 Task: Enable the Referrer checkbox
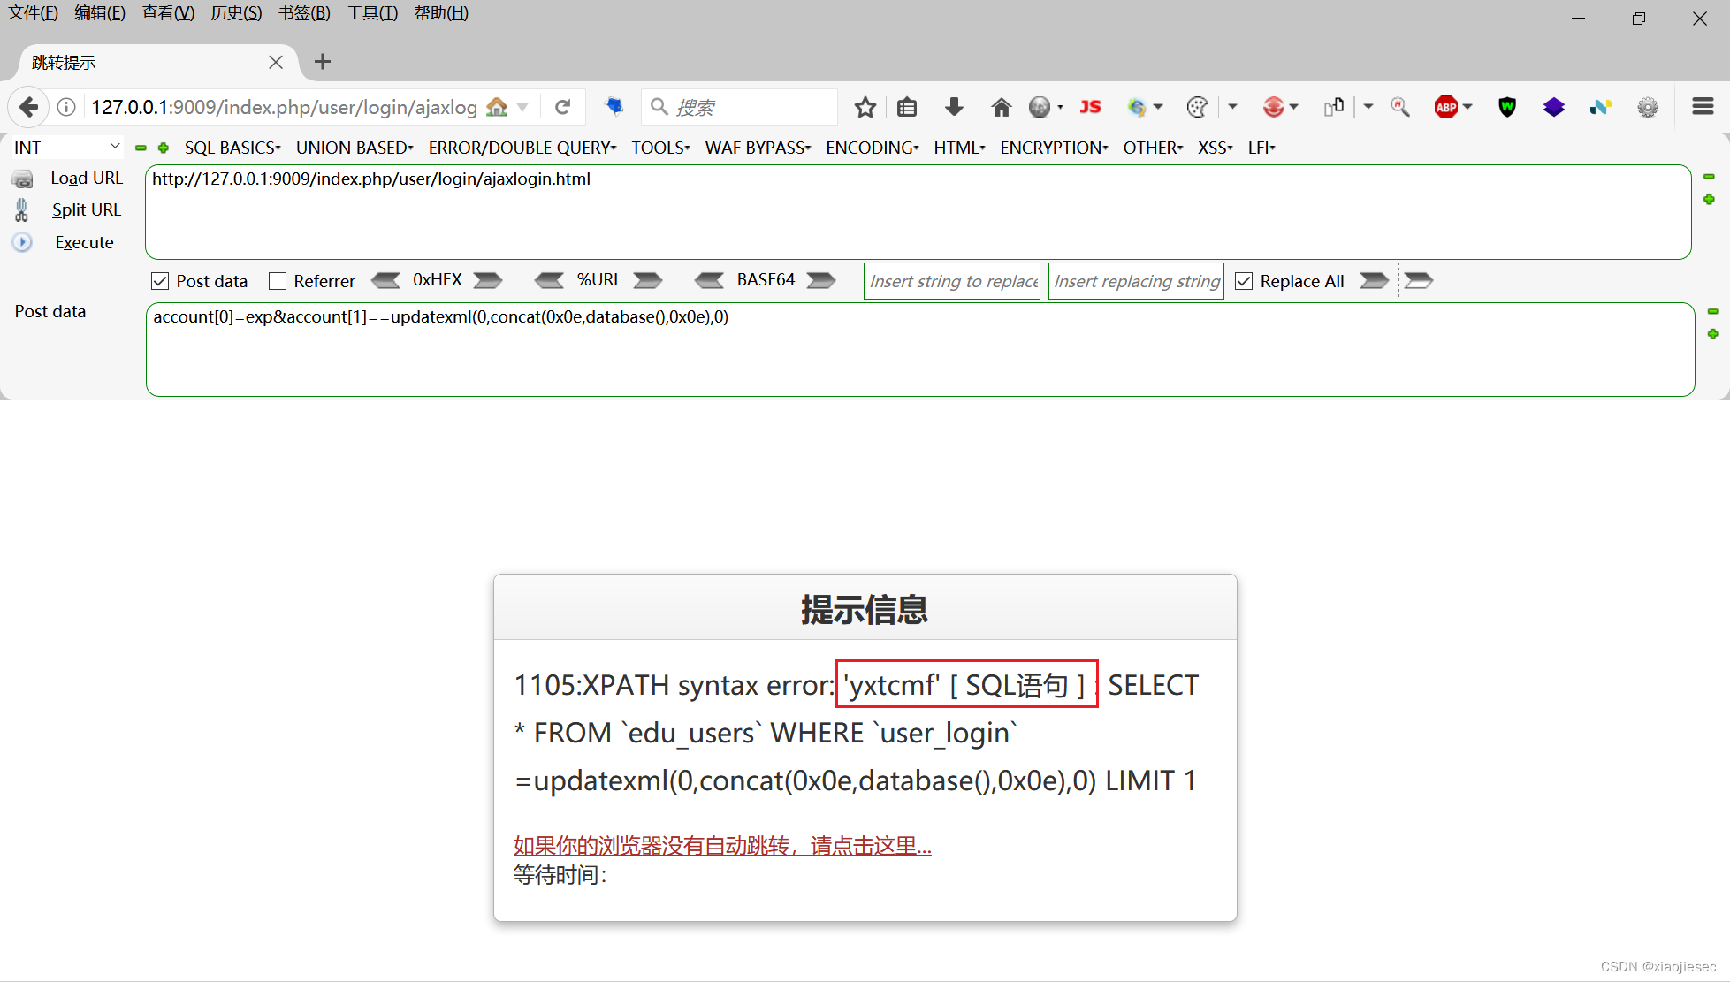pyautogui.click(x=278, y=280)
